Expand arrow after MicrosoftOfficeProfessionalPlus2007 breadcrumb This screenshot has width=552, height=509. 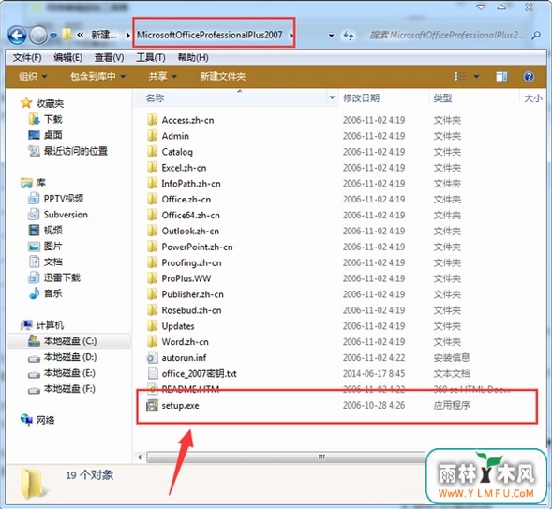291,36
